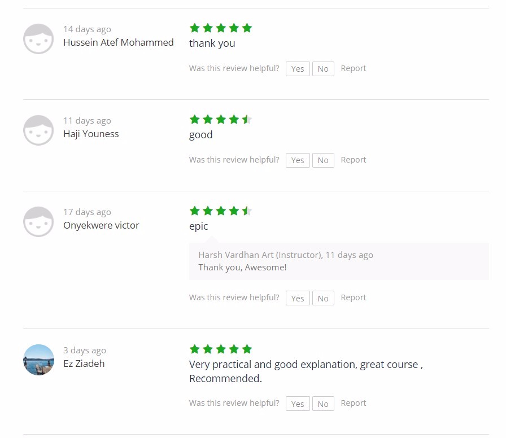Click Hussein Atef Mohammed's avatar icon
Image resolution: width=506 pixels, height=438 pixels.
[38, 39]
